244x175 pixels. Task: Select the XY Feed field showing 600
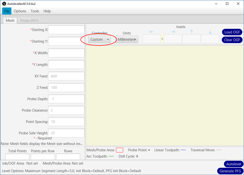pos(67,76)
